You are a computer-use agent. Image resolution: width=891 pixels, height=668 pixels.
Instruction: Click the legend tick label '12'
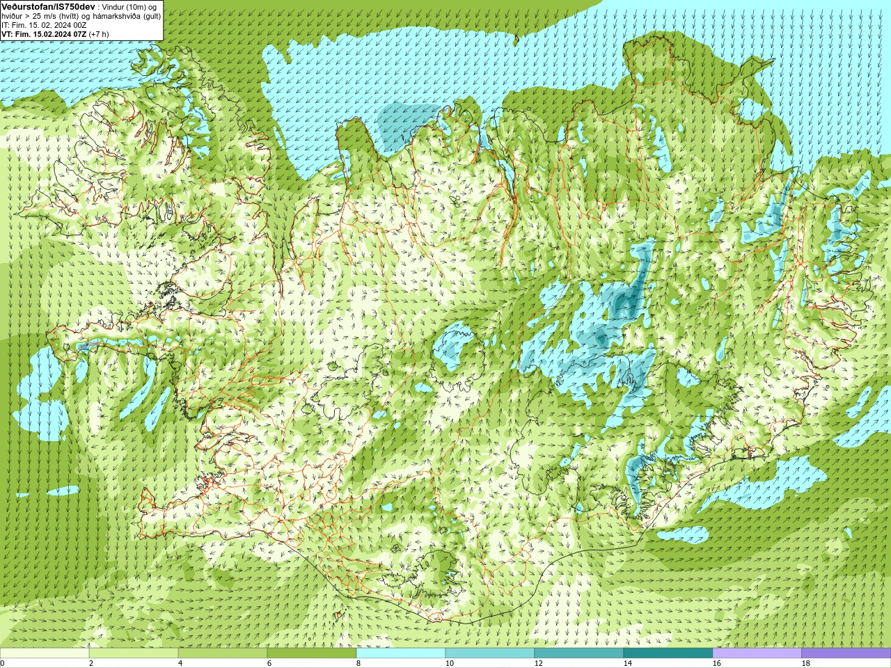(537, 663)
